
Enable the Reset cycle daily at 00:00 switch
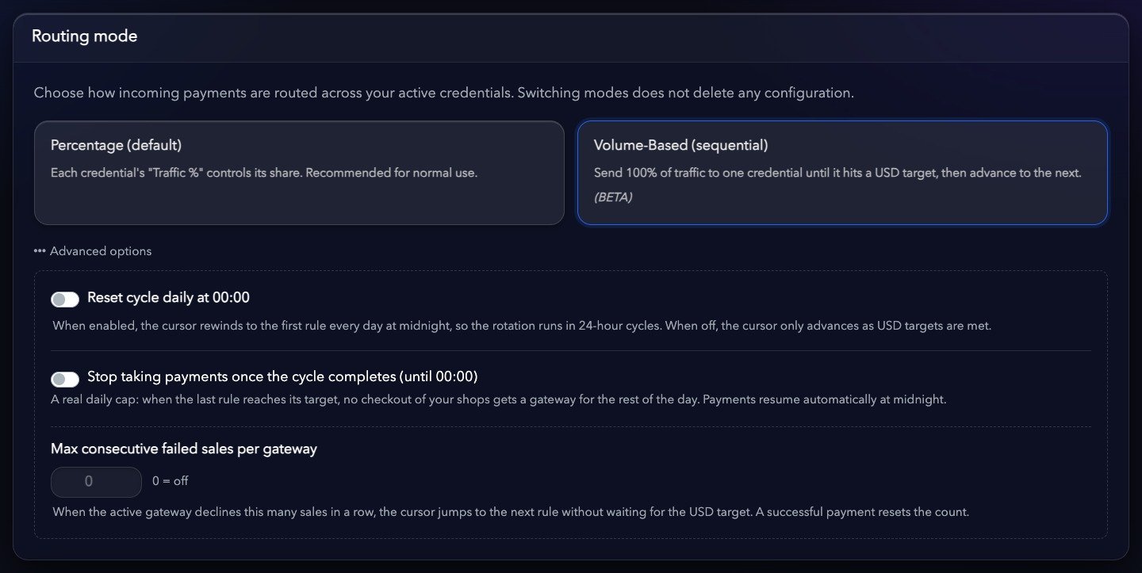(x=65, y=299)
